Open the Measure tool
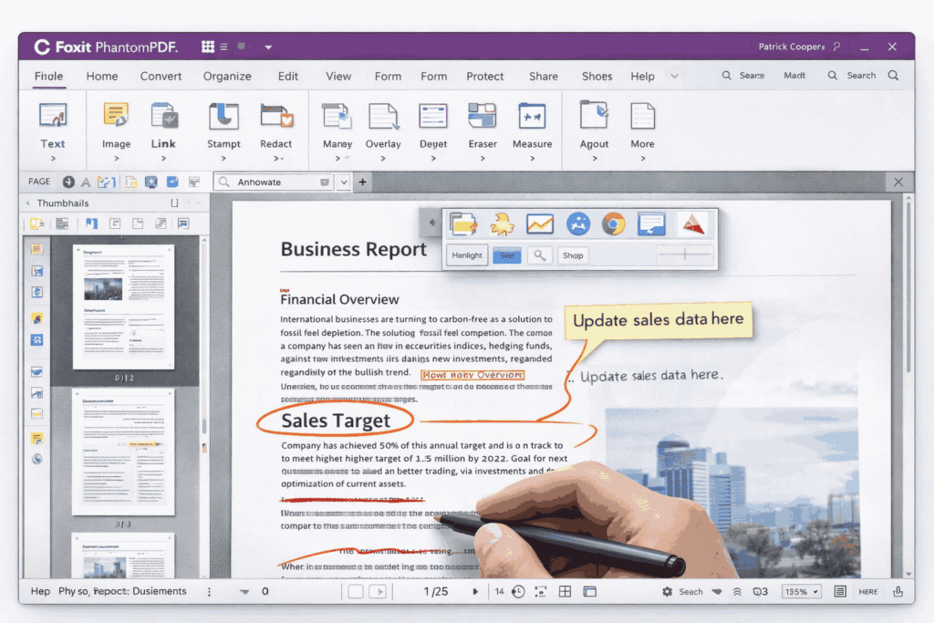The width and height of the screenshot is (934, 623). click(532, 123)
